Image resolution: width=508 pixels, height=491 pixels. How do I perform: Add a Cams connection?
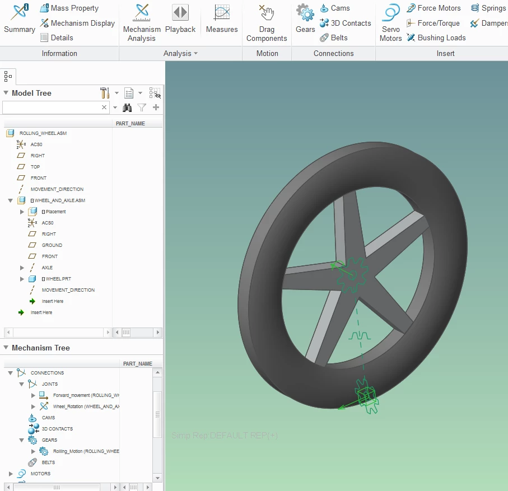coord(335,8)
